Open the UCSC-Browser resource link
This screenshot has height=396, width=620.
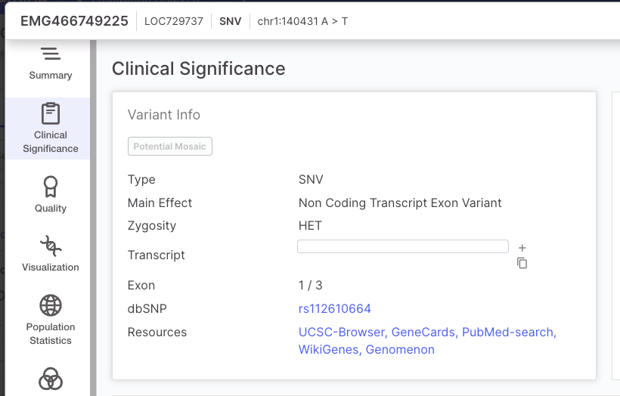coord(343,333)
